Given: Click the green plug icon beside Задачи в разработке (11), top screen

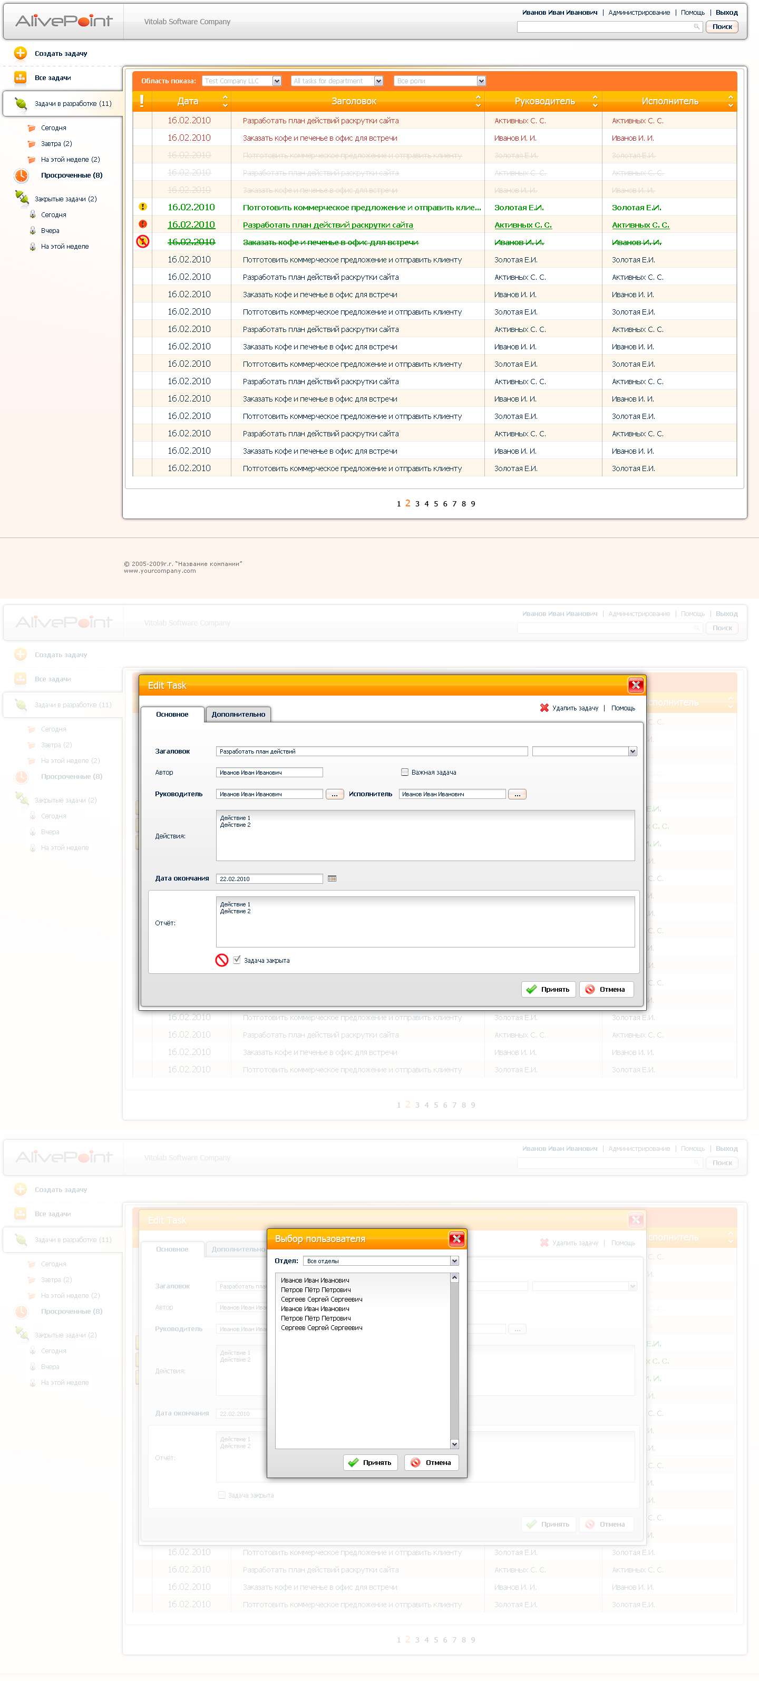Looking at the screenshot, I should [x=21, y=104].
